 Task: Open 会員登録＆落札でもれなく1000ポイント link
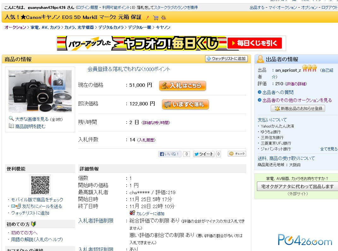coord(129,69)
